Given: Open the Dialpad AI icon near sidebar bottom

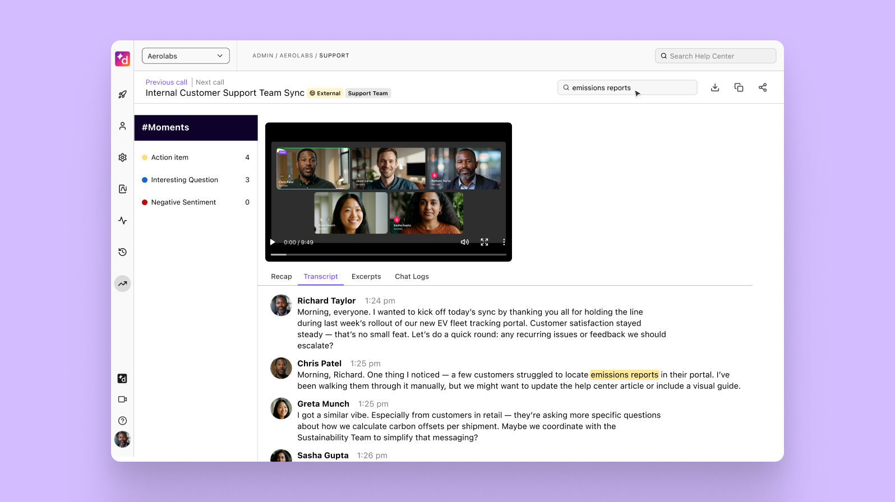Looking at the screenshot, I should tap(122, 379).
